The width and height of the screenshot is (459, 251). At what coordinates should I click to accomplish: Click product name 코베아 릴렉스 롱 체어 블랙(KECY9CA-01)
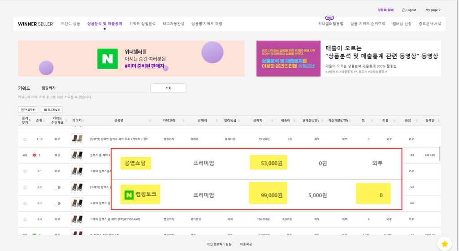point(115,219)
